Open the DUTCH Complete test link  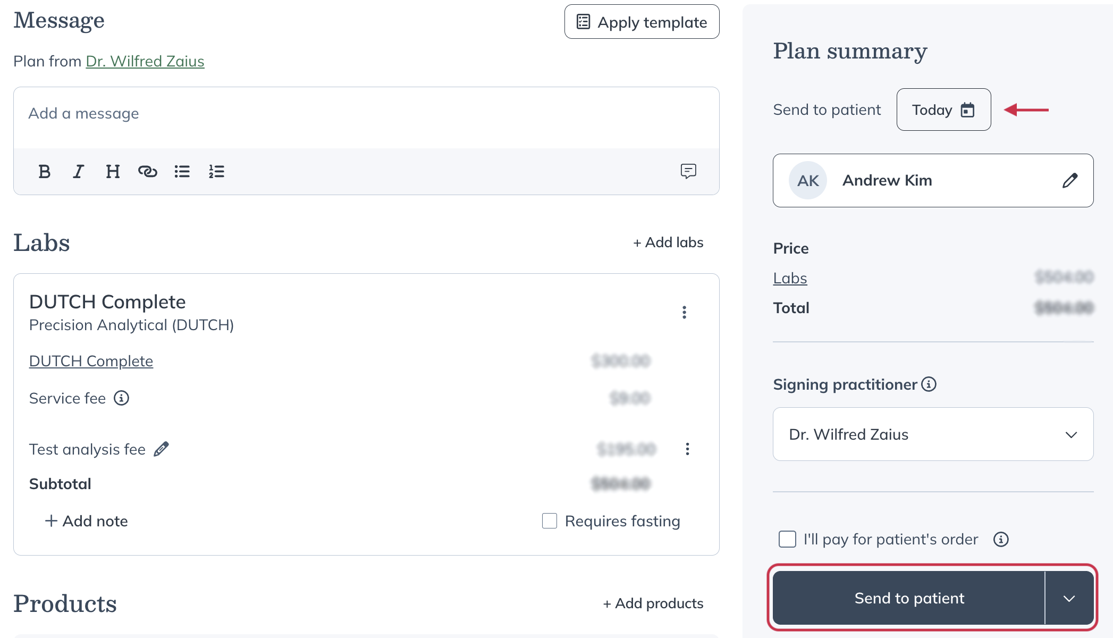point(91,361)
